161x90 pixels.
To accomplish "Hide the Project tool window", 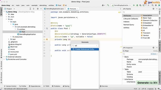I will coord(41,9).
